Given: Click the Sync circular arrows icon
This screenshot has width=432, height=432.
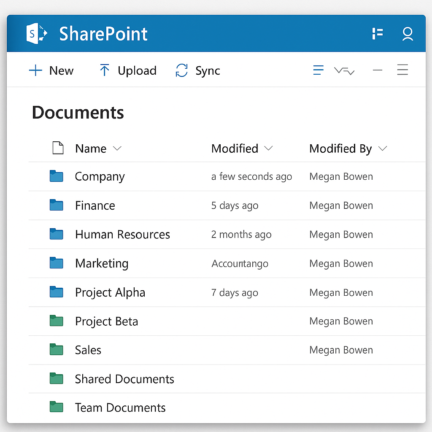Looking at the screenshot, I should pos(181,70).
